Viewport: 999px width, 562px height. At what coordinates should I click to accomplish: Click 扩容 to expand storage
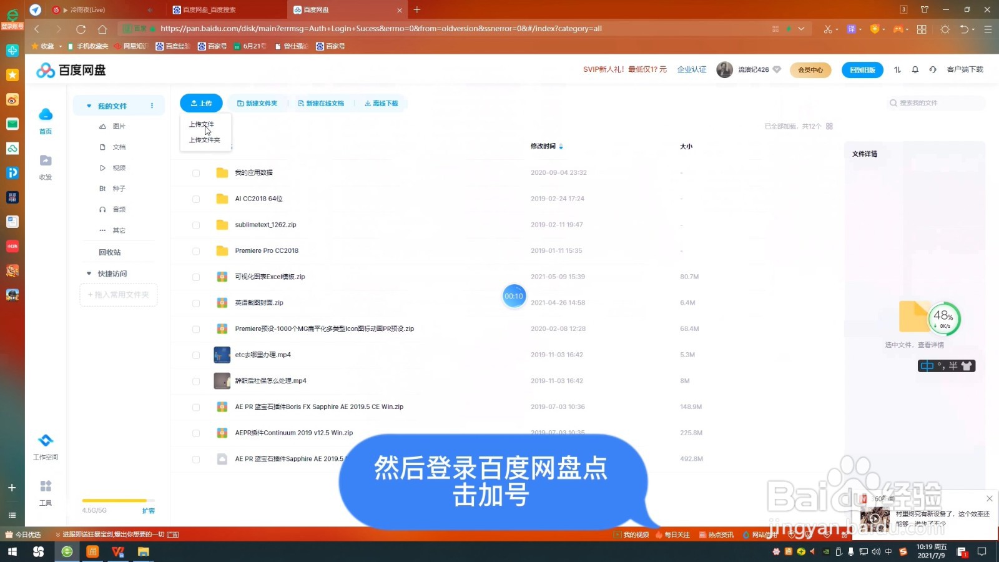coord(148,511)
